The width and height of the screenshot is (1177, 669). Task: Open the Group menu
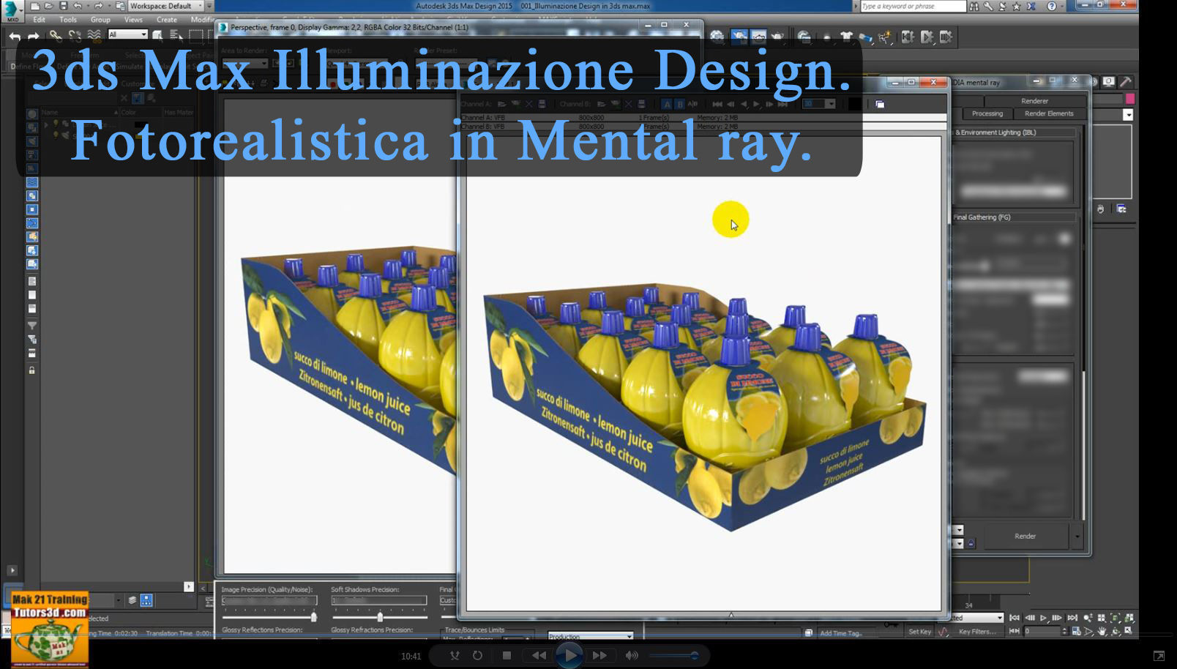(x=100, y=20)
